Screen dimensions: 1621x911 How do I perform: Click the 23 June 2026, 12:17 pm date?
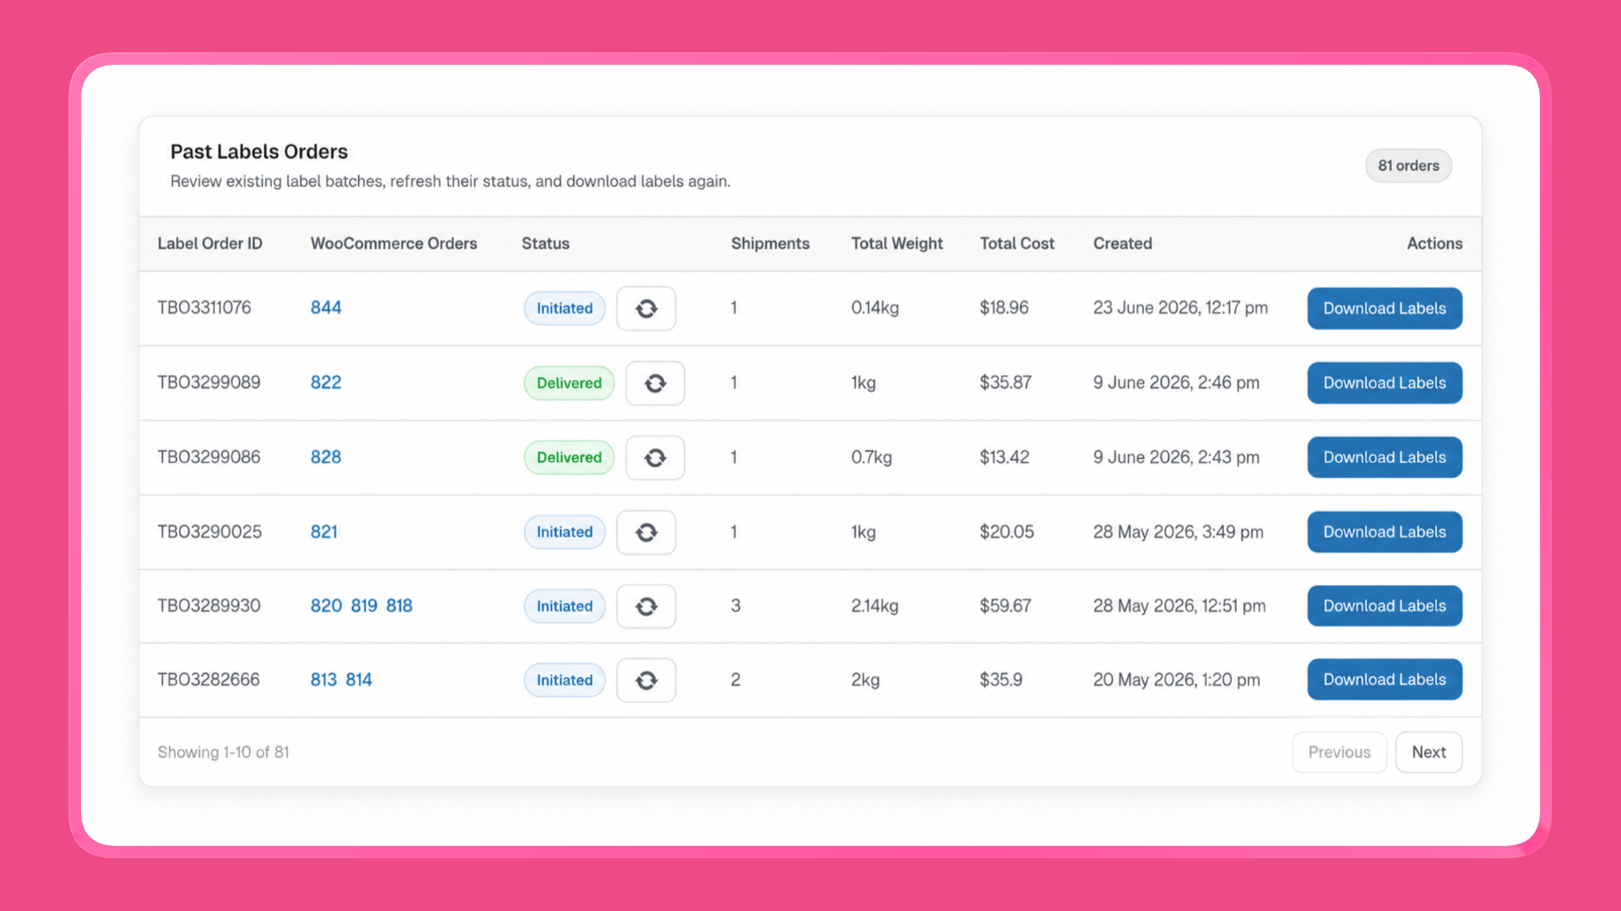1180,308
